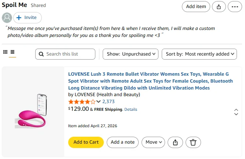Move item up in list order

(236, 110)
